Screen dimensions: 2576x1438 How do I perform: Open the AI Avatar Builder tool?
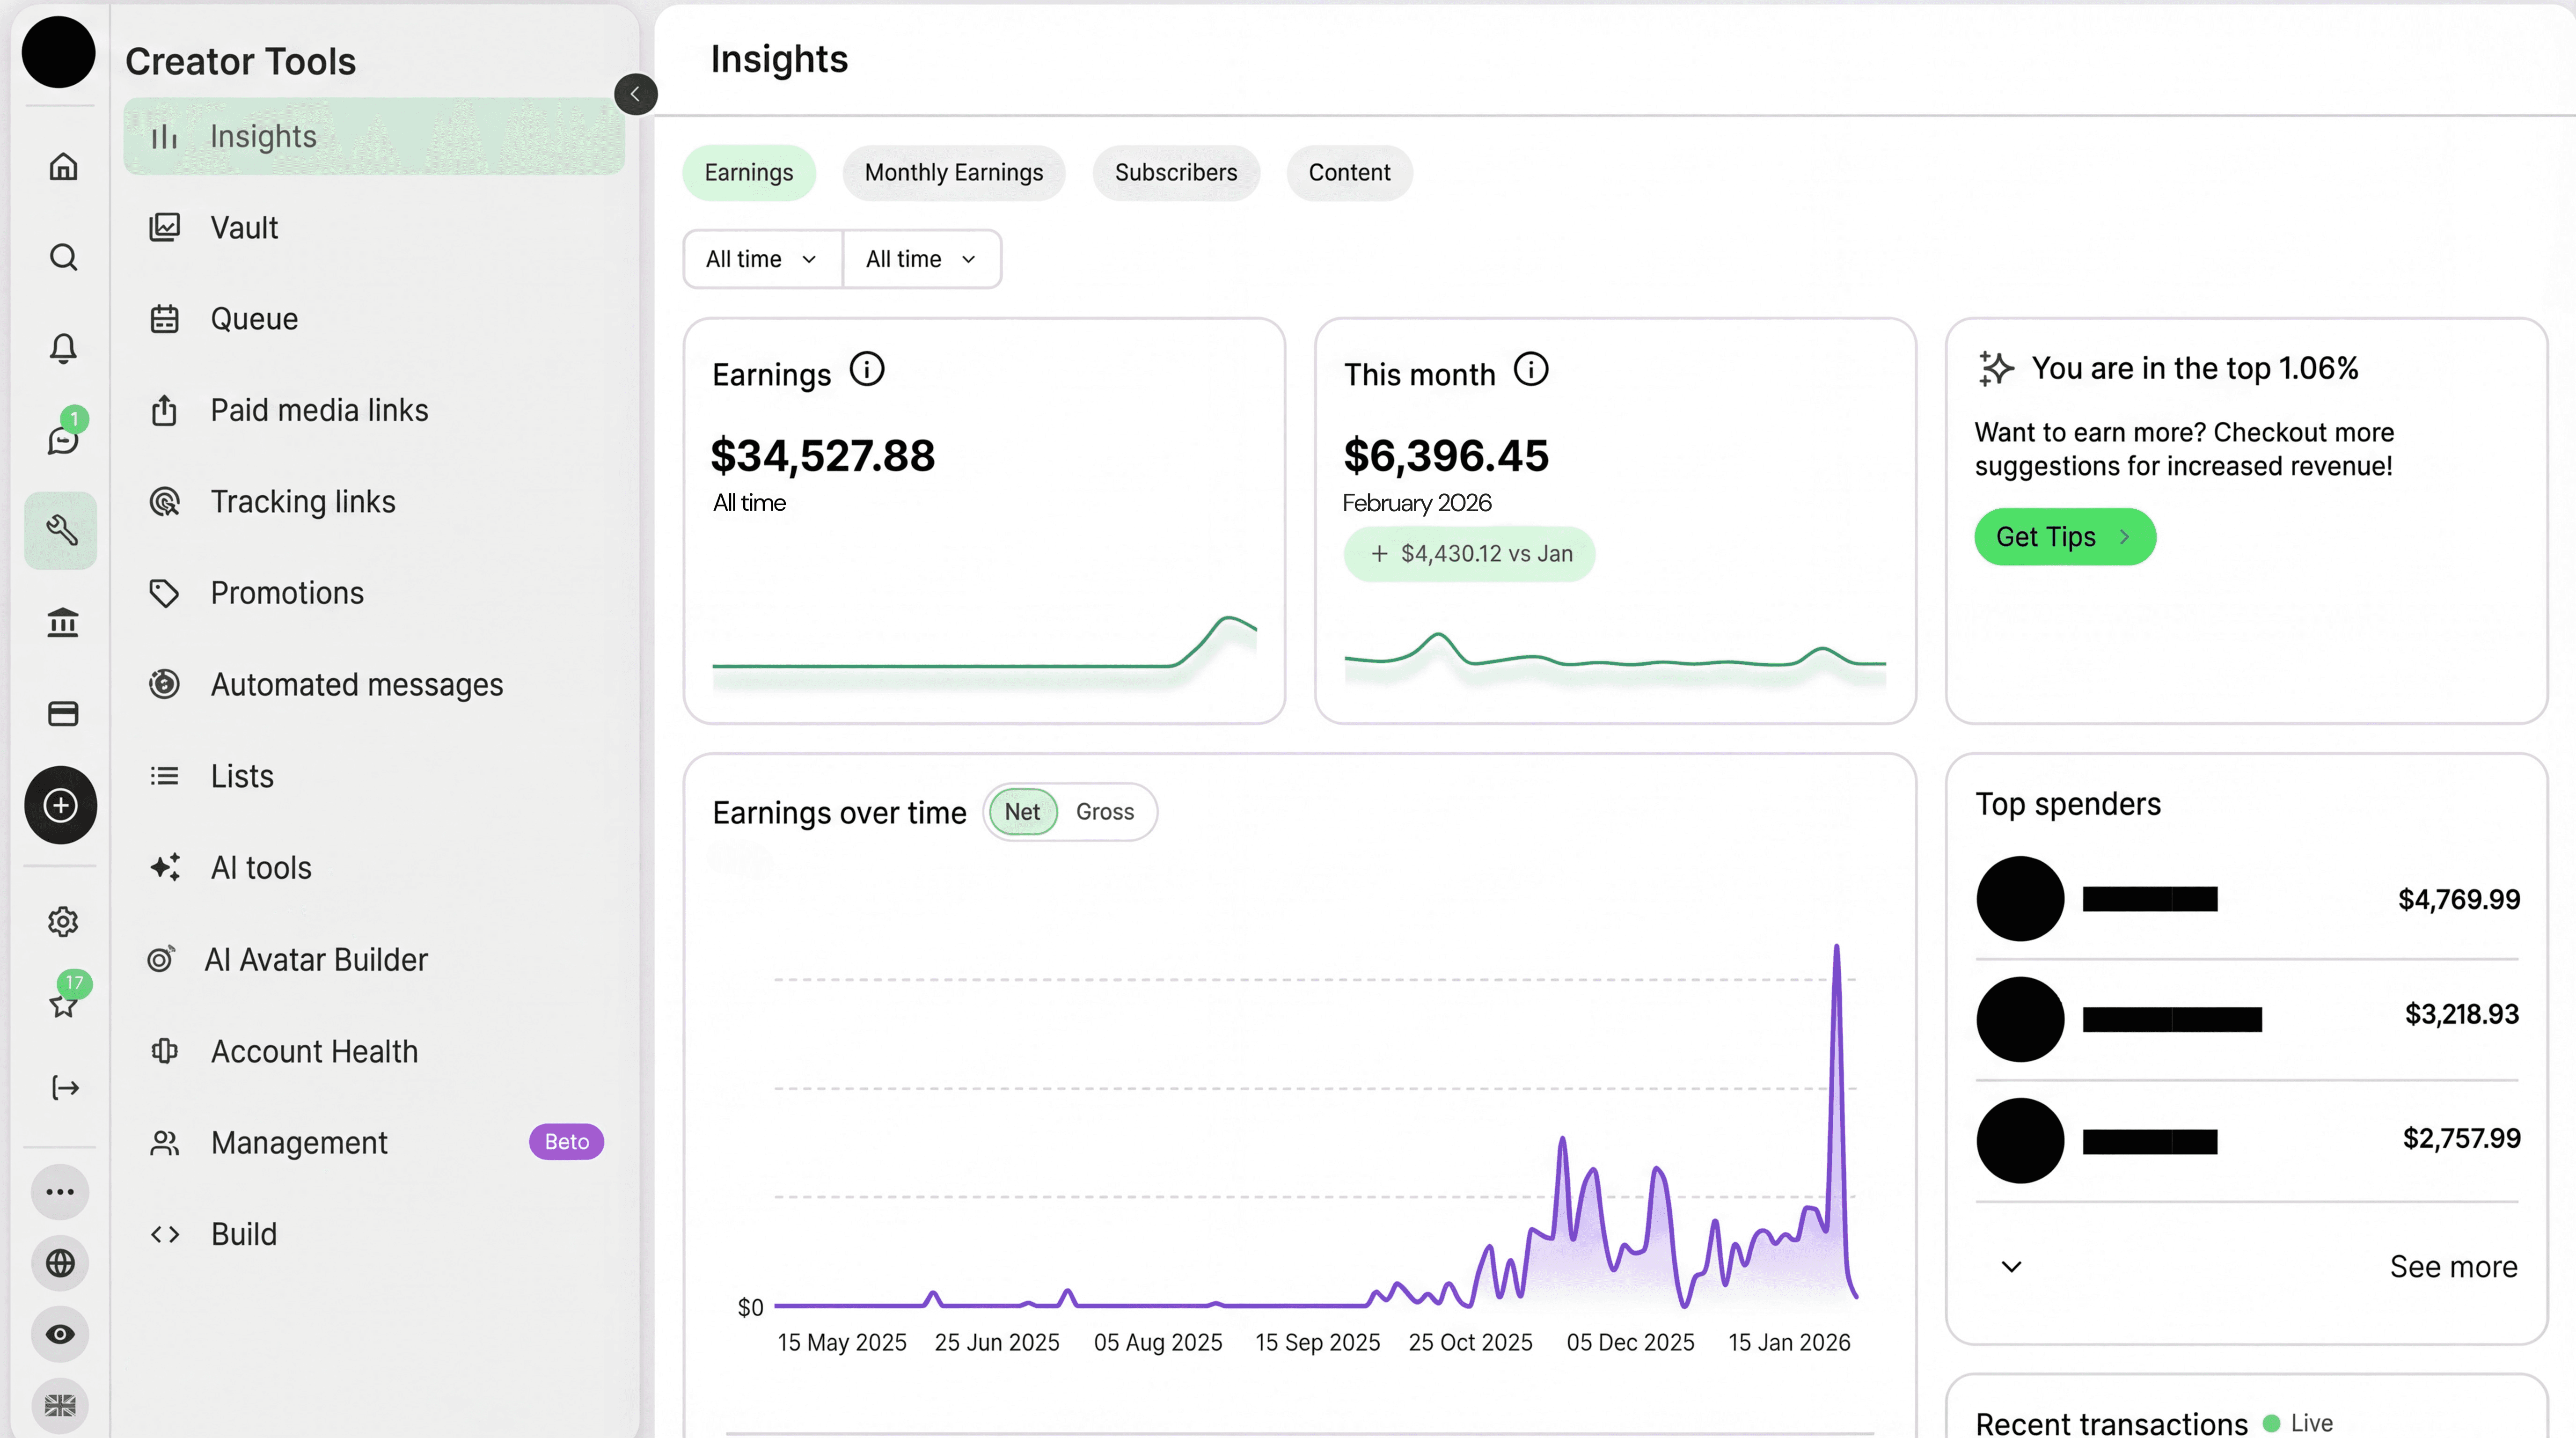pyautogui.click(x=316, y=959)
